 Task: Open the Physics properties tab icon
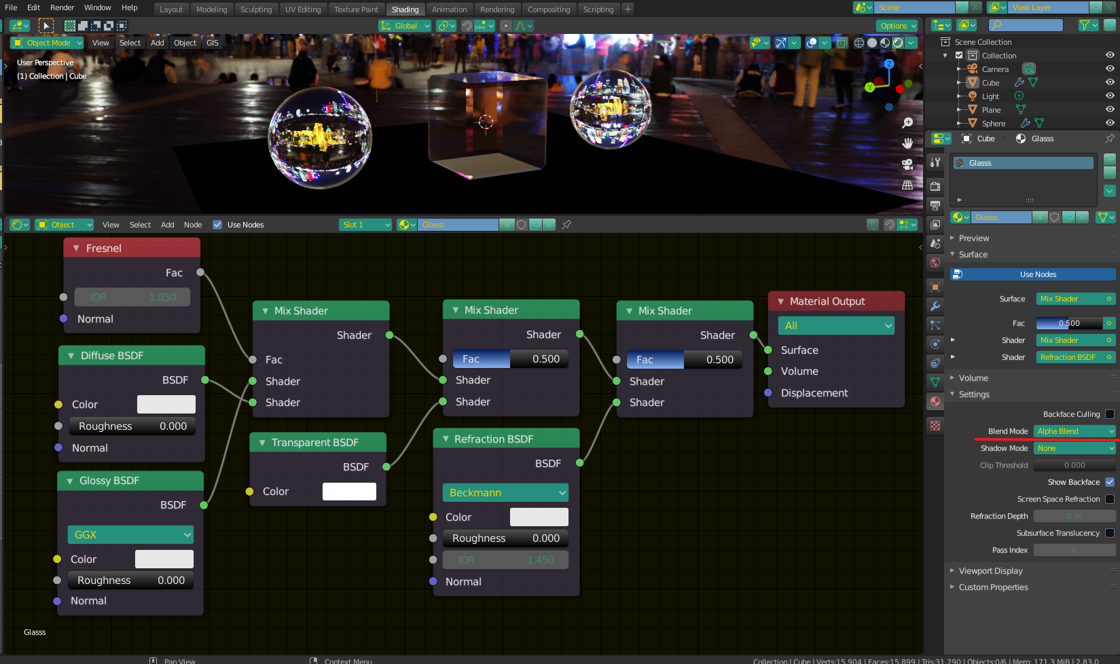point(935,344)
